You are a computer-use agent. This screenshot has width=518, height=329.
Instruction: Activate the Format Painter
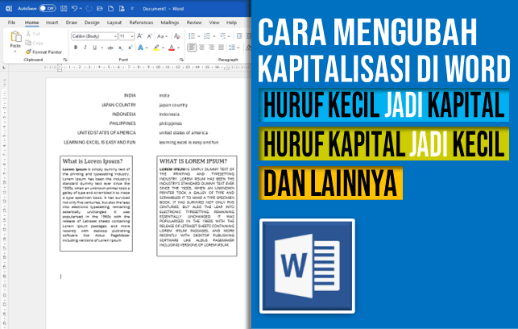pyautogui.click(x=44, y=52)
